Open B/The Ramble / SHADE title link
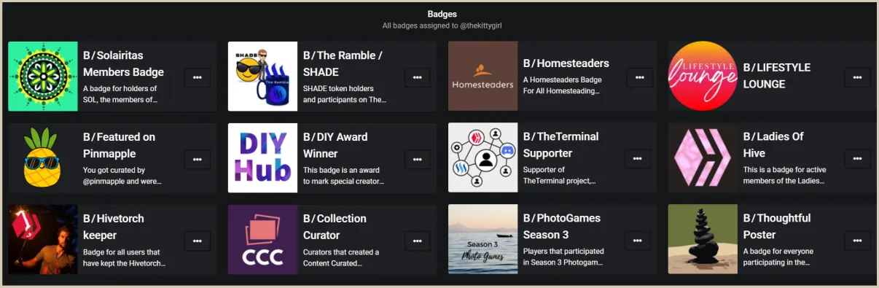Image resolution: width=879 pixels, height=288 pixels. tap(343, 63)
